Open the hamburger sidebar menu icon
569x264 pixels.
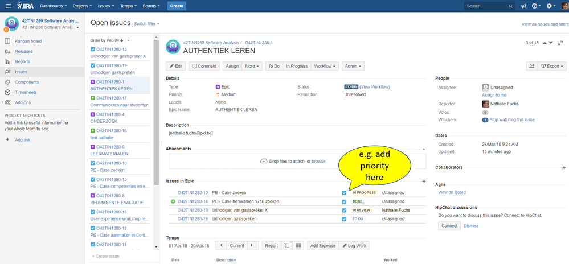pos(9,6)
